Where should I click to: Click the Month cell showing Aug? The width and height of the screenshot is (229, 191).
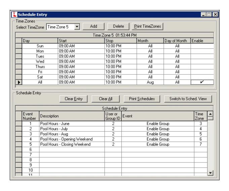150,82
